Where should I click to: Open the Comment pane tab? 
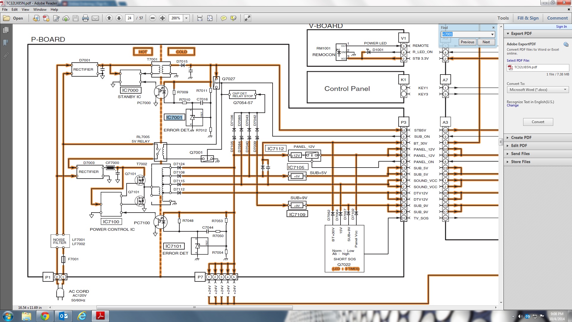[x=557, y=18]
